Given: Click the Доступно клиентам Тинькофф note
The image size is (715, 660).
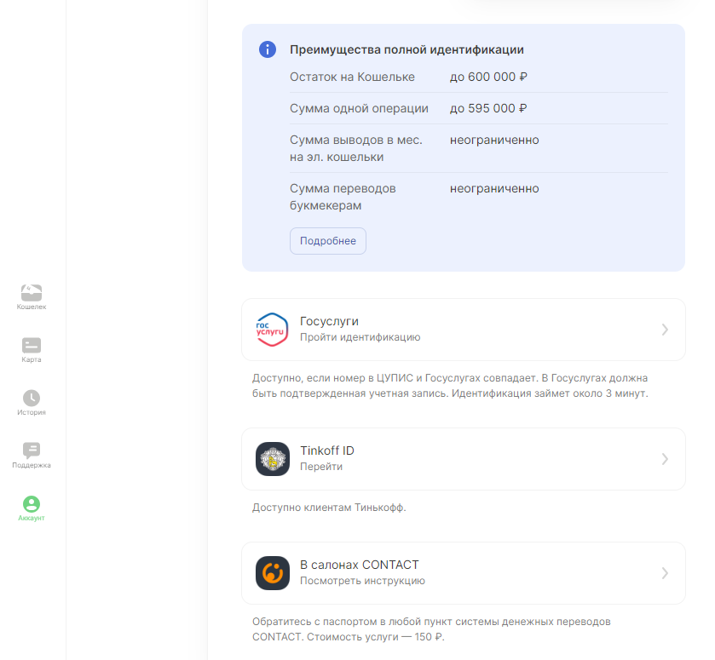Looking at the screenshot, I should [329, 508].
